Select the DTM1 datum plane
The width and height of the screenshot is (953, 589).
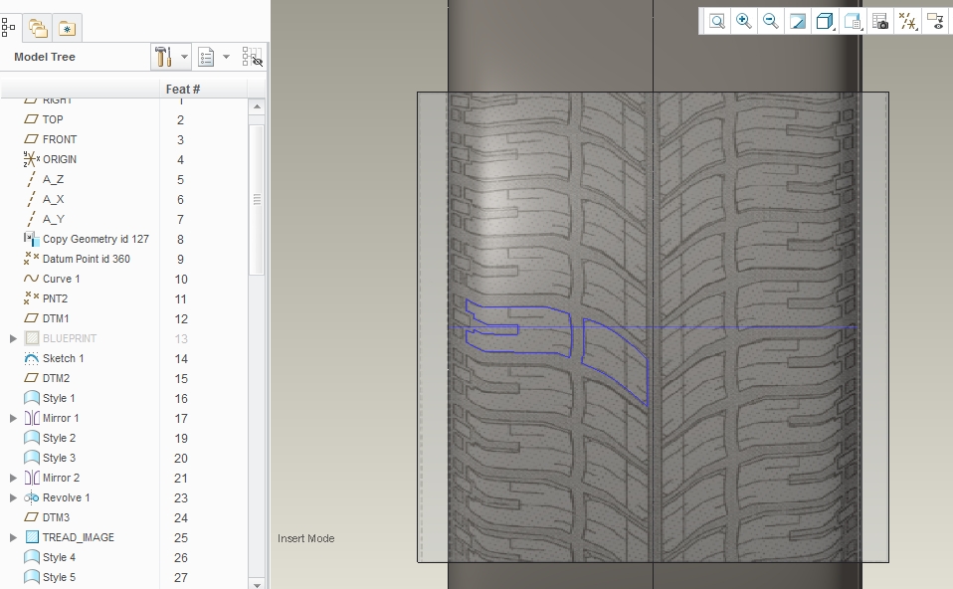click(x=56, y=318)
